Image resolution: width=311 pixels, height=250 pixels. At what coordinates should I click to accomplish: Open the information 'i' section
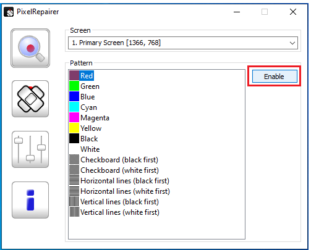30,200
